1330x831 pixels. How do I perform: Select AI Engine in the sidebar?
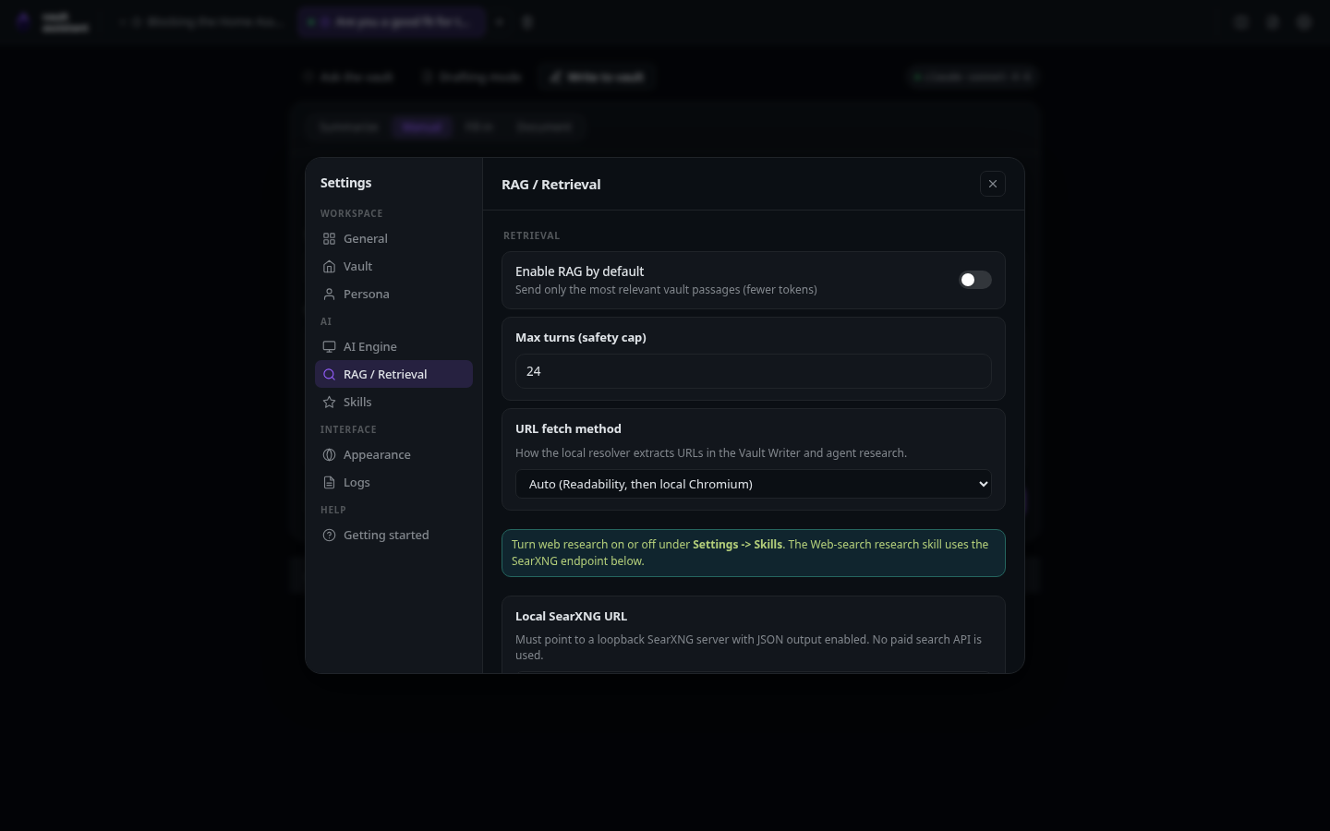tap(393, 346)
